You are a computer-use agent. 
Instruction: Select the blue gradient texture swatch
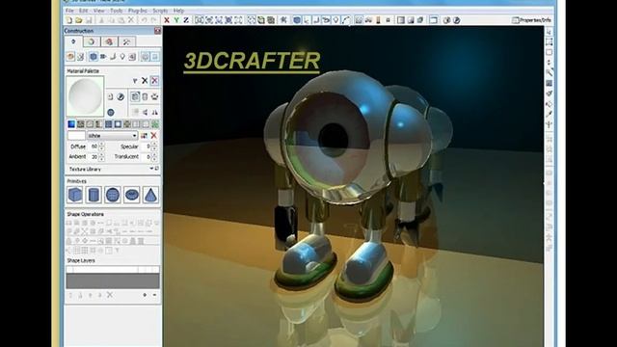(x=71, y=124)
